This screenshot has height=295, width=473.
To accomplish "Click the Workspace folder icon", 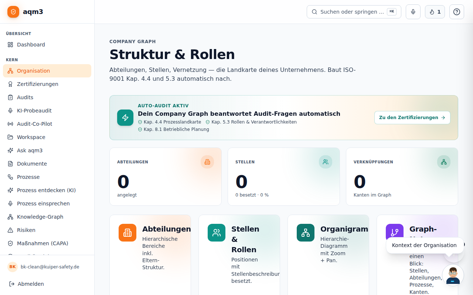I will (10, 137).
